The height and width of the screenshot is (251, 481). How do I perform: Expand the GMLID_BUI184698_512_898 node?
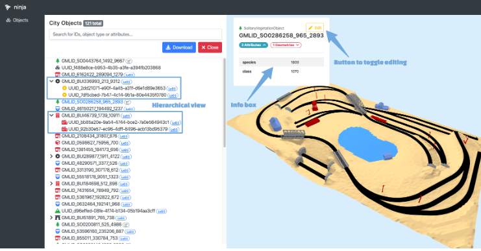coord(51,184)
